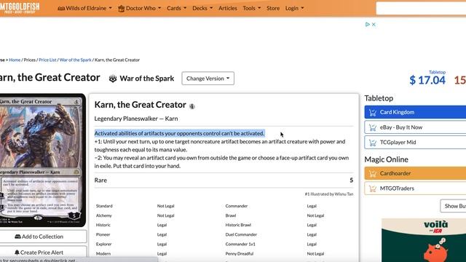Screen dimensions: 466x262
Task: Expand the Doctor Who menu
Action: 139,8
